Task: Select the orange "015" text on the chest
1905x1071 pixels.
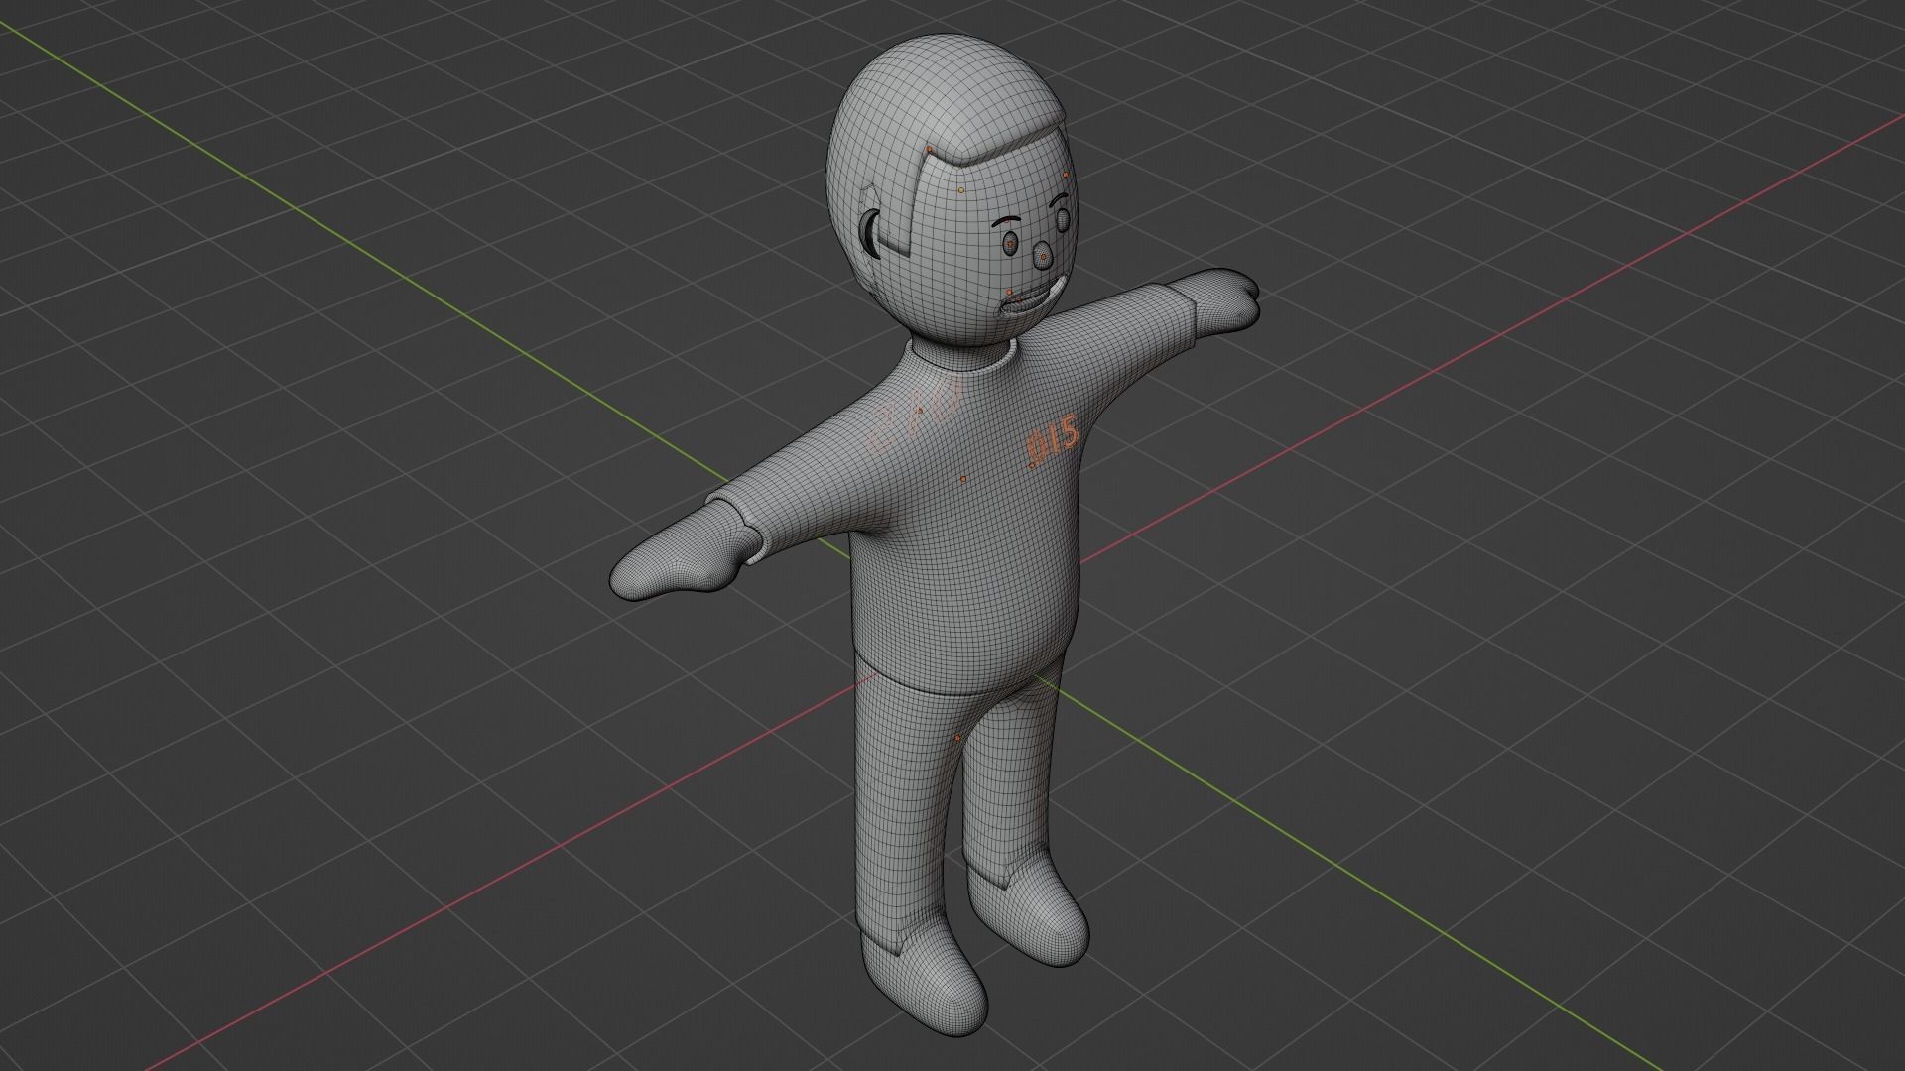Action: pos(1053,441)
